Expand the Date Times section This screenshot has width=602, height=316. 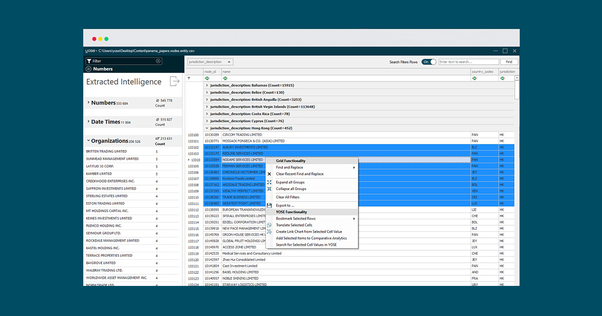click(89, 121)
